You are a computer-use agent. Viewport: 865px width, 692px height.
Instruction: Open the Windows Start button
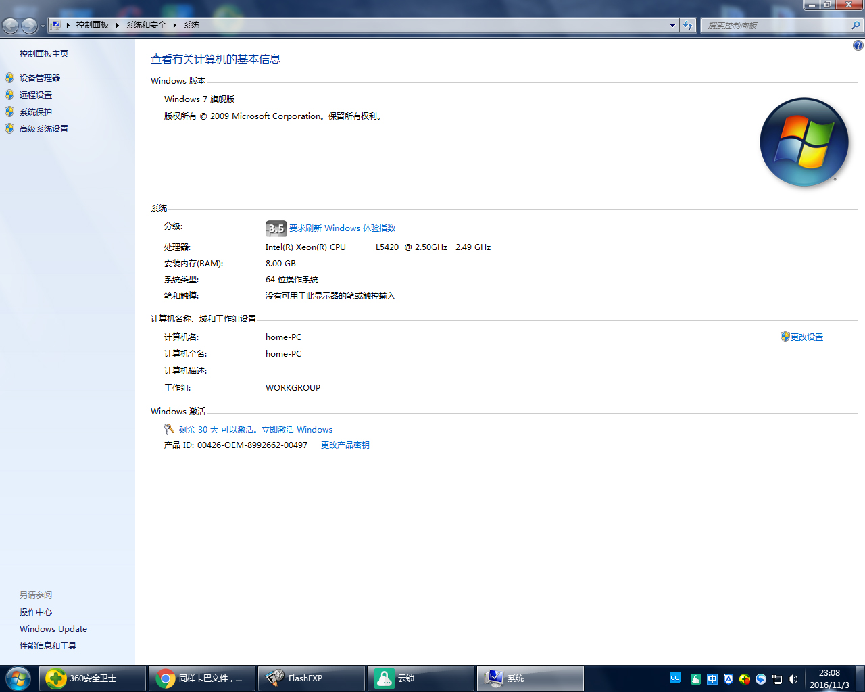click(18, 678)
